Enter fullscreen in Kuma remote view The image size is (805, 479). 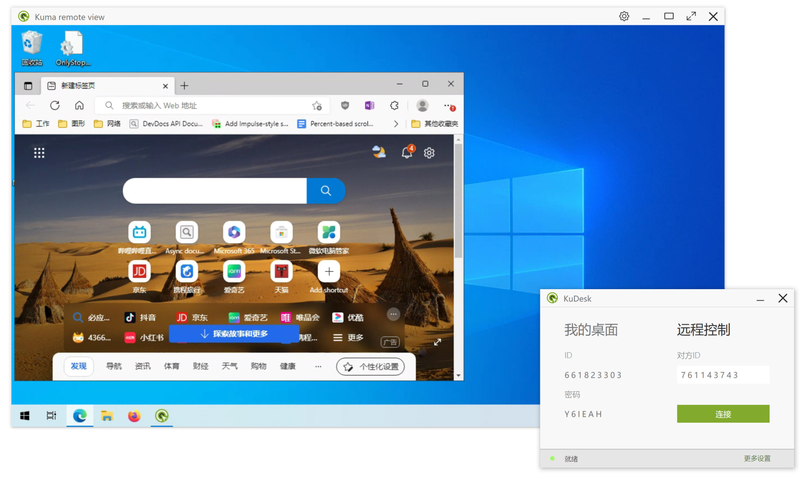click(691, 16)
